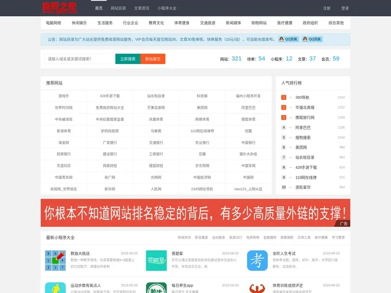
Task: Open 2345网址导航 recommended site
Action: coord(202,189)
